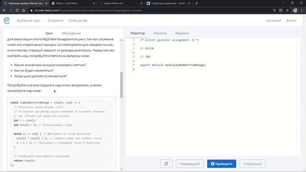Viewport: 306px width, 172px height.
Task: Select the 'Урок' tab
Action: click(49, 33)
